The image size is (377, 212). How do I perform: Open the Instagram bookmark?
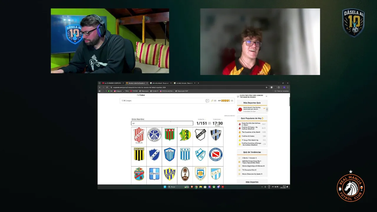(x=118, y=91)
